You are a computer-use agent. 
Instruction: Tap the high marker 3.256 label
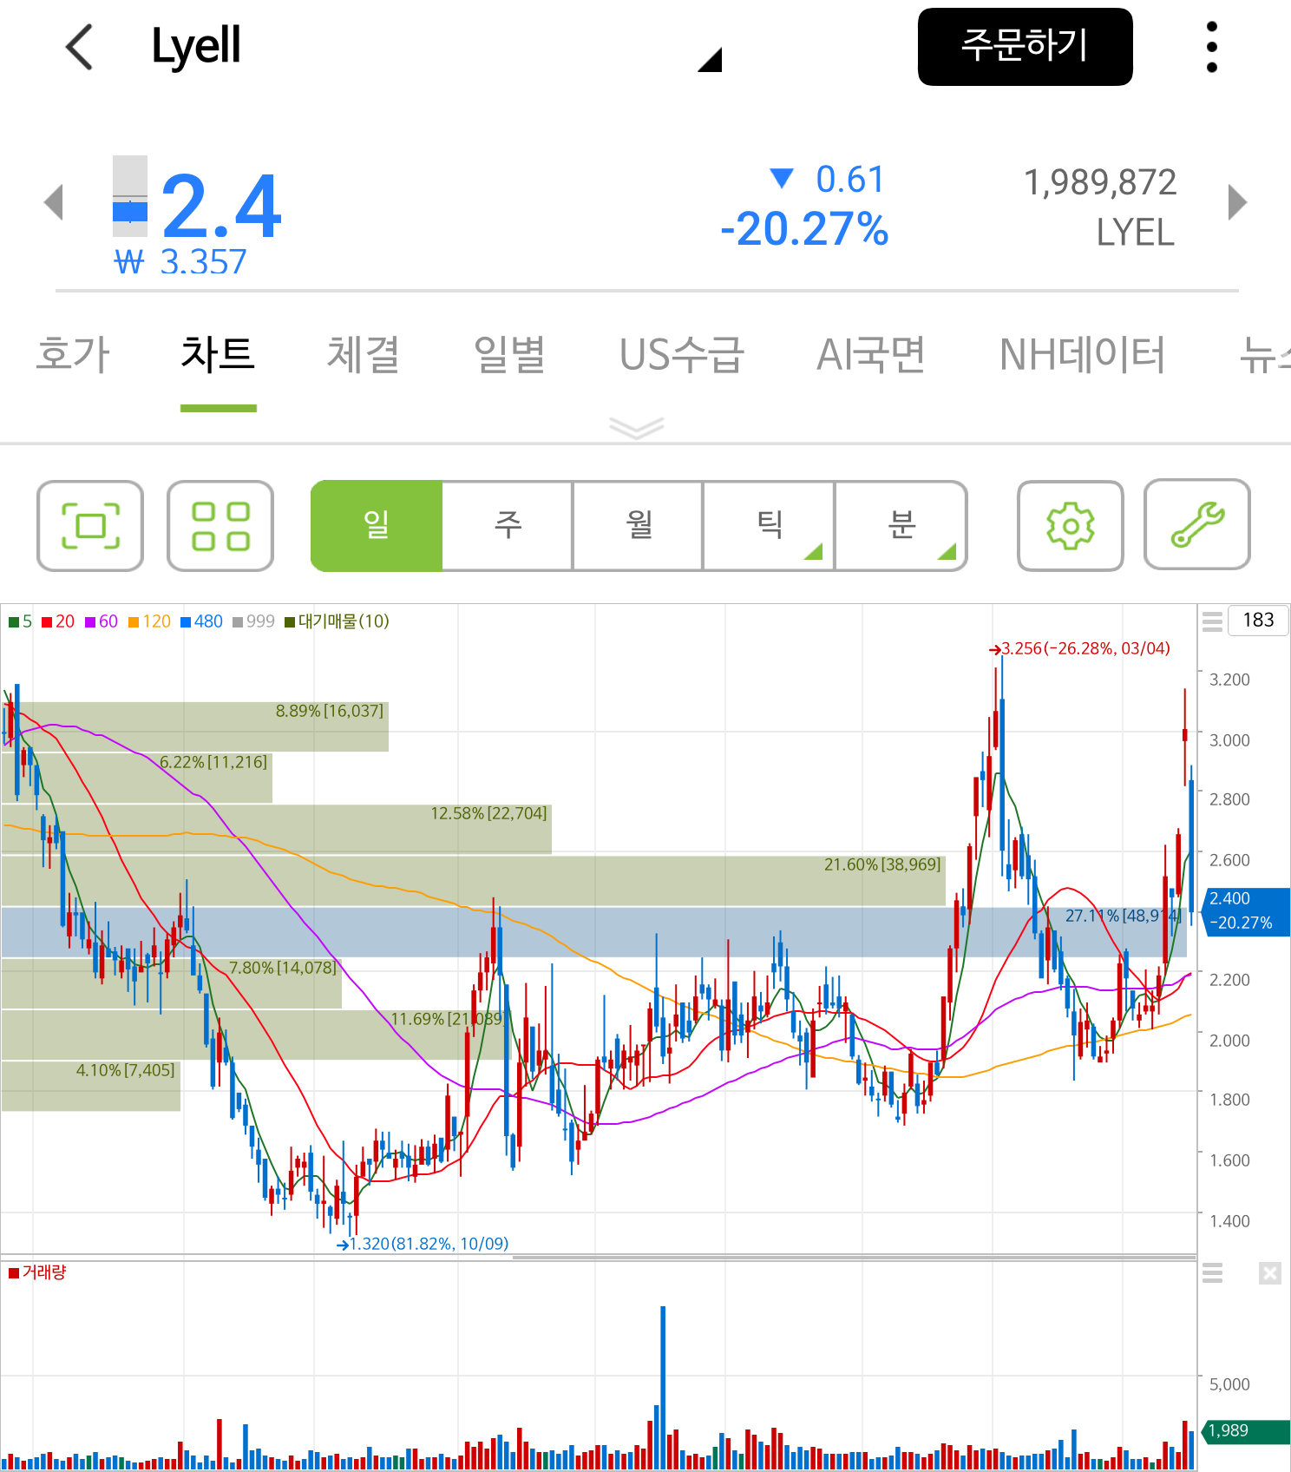tap(1080, 648)
